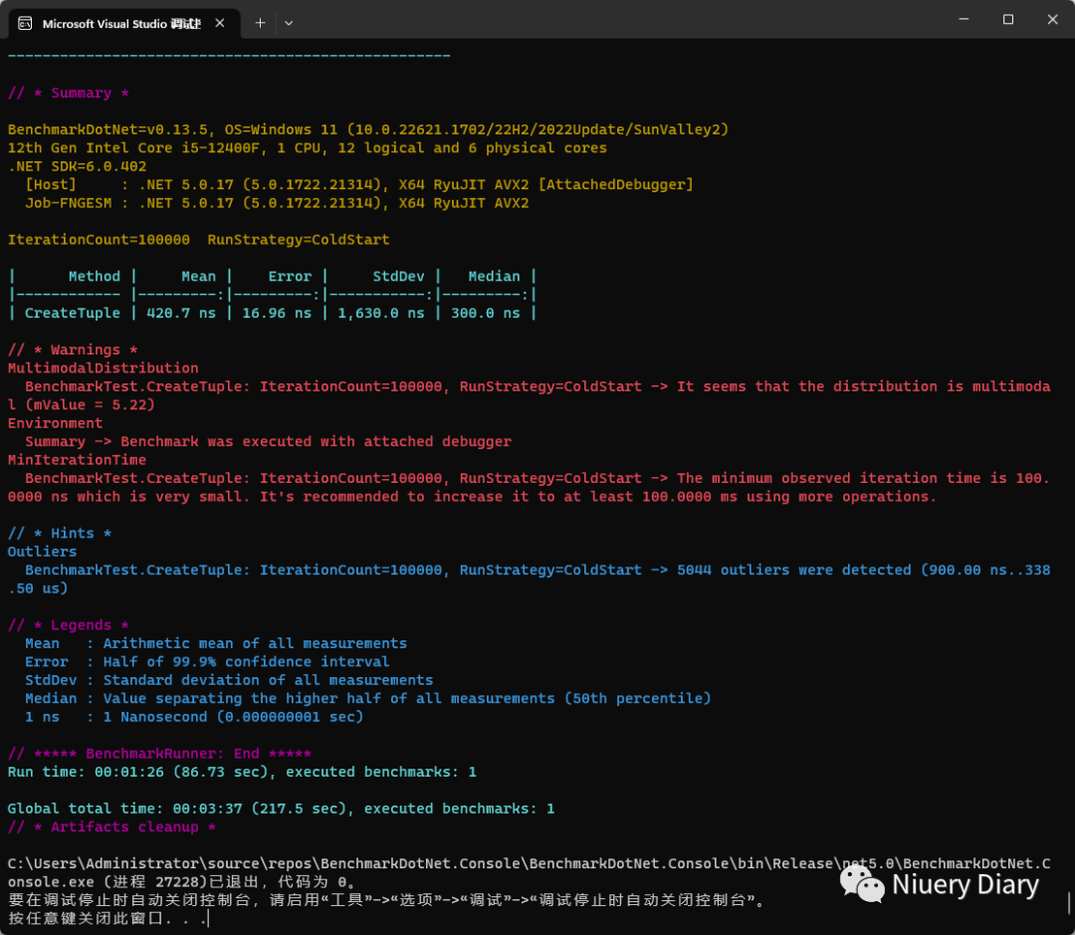This screenshot has height=935, width=1075.
Task: Click the 300.0 ns median value
Action: [x=486, y=313]
